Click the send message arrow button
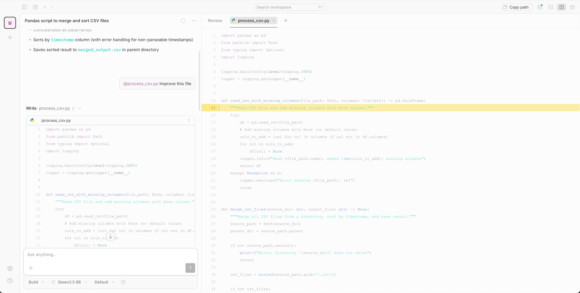This screenshot has width=580, height=293. 190,268
